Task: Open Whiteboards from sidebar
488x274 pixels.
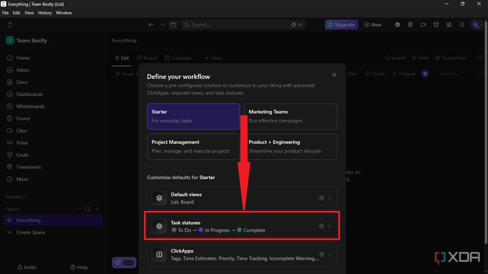Action: 26,106
